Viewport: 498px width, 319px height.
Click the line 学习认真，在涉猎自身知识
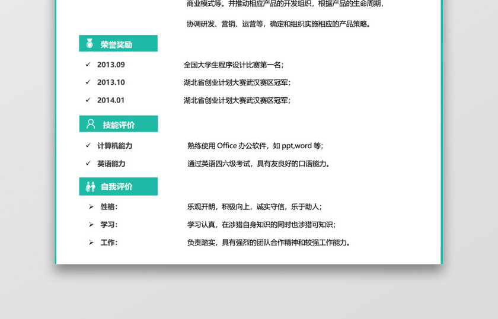coord(261,225)
